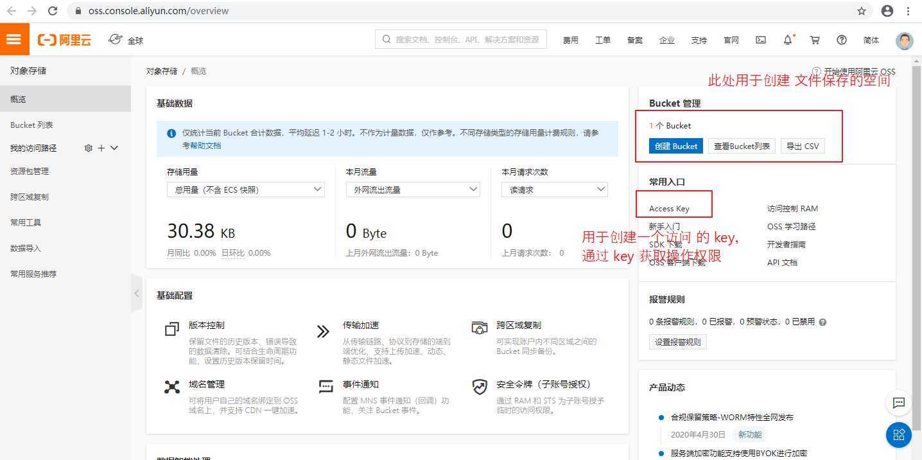
Task: Click the 设置报警规则 button
Action: point(678,342)
